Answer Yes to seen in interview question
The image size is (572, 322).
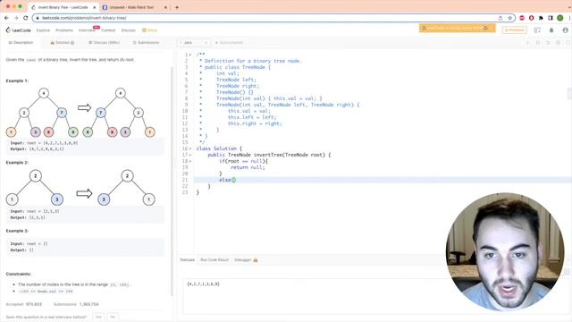tap(98, 317)
